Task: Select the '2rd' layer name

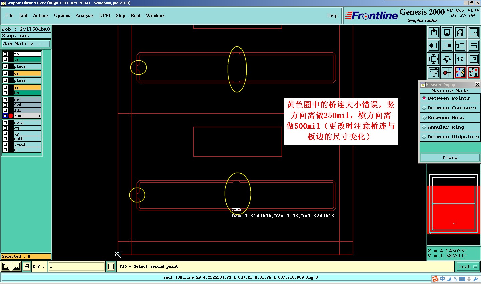Action: 27,105
